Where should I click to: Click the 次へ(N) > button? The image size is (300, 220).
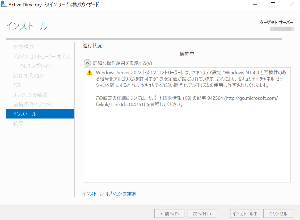202,214
